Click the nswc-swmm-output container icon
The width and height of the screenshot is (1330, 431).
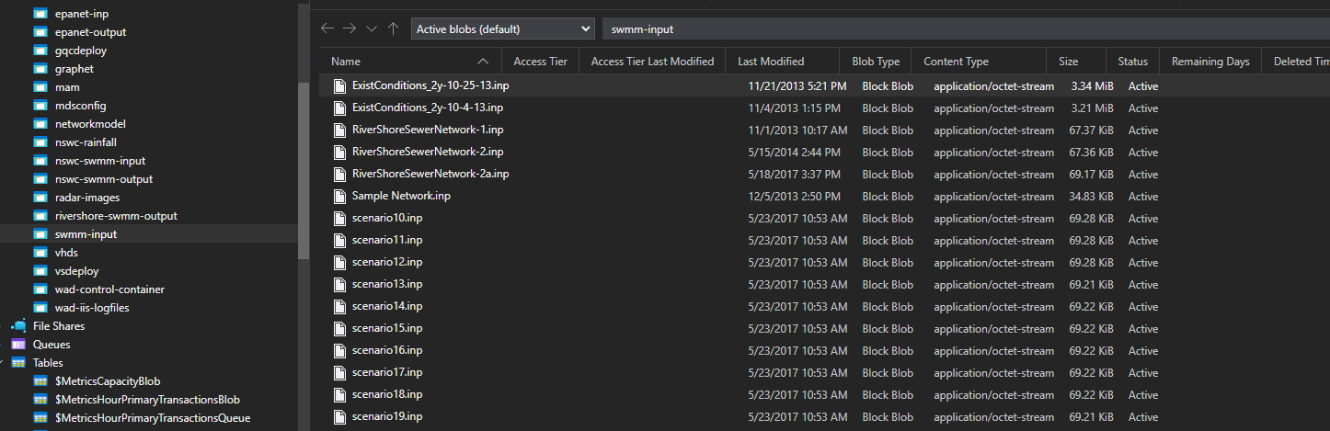[40, 179]
